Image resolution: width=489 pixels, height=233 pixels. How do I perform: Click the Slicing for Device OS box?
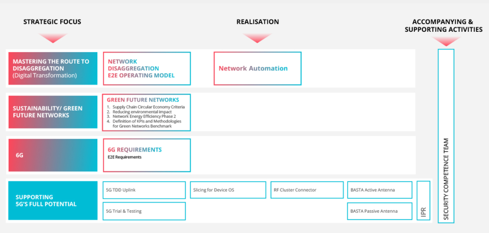[228, 190]
